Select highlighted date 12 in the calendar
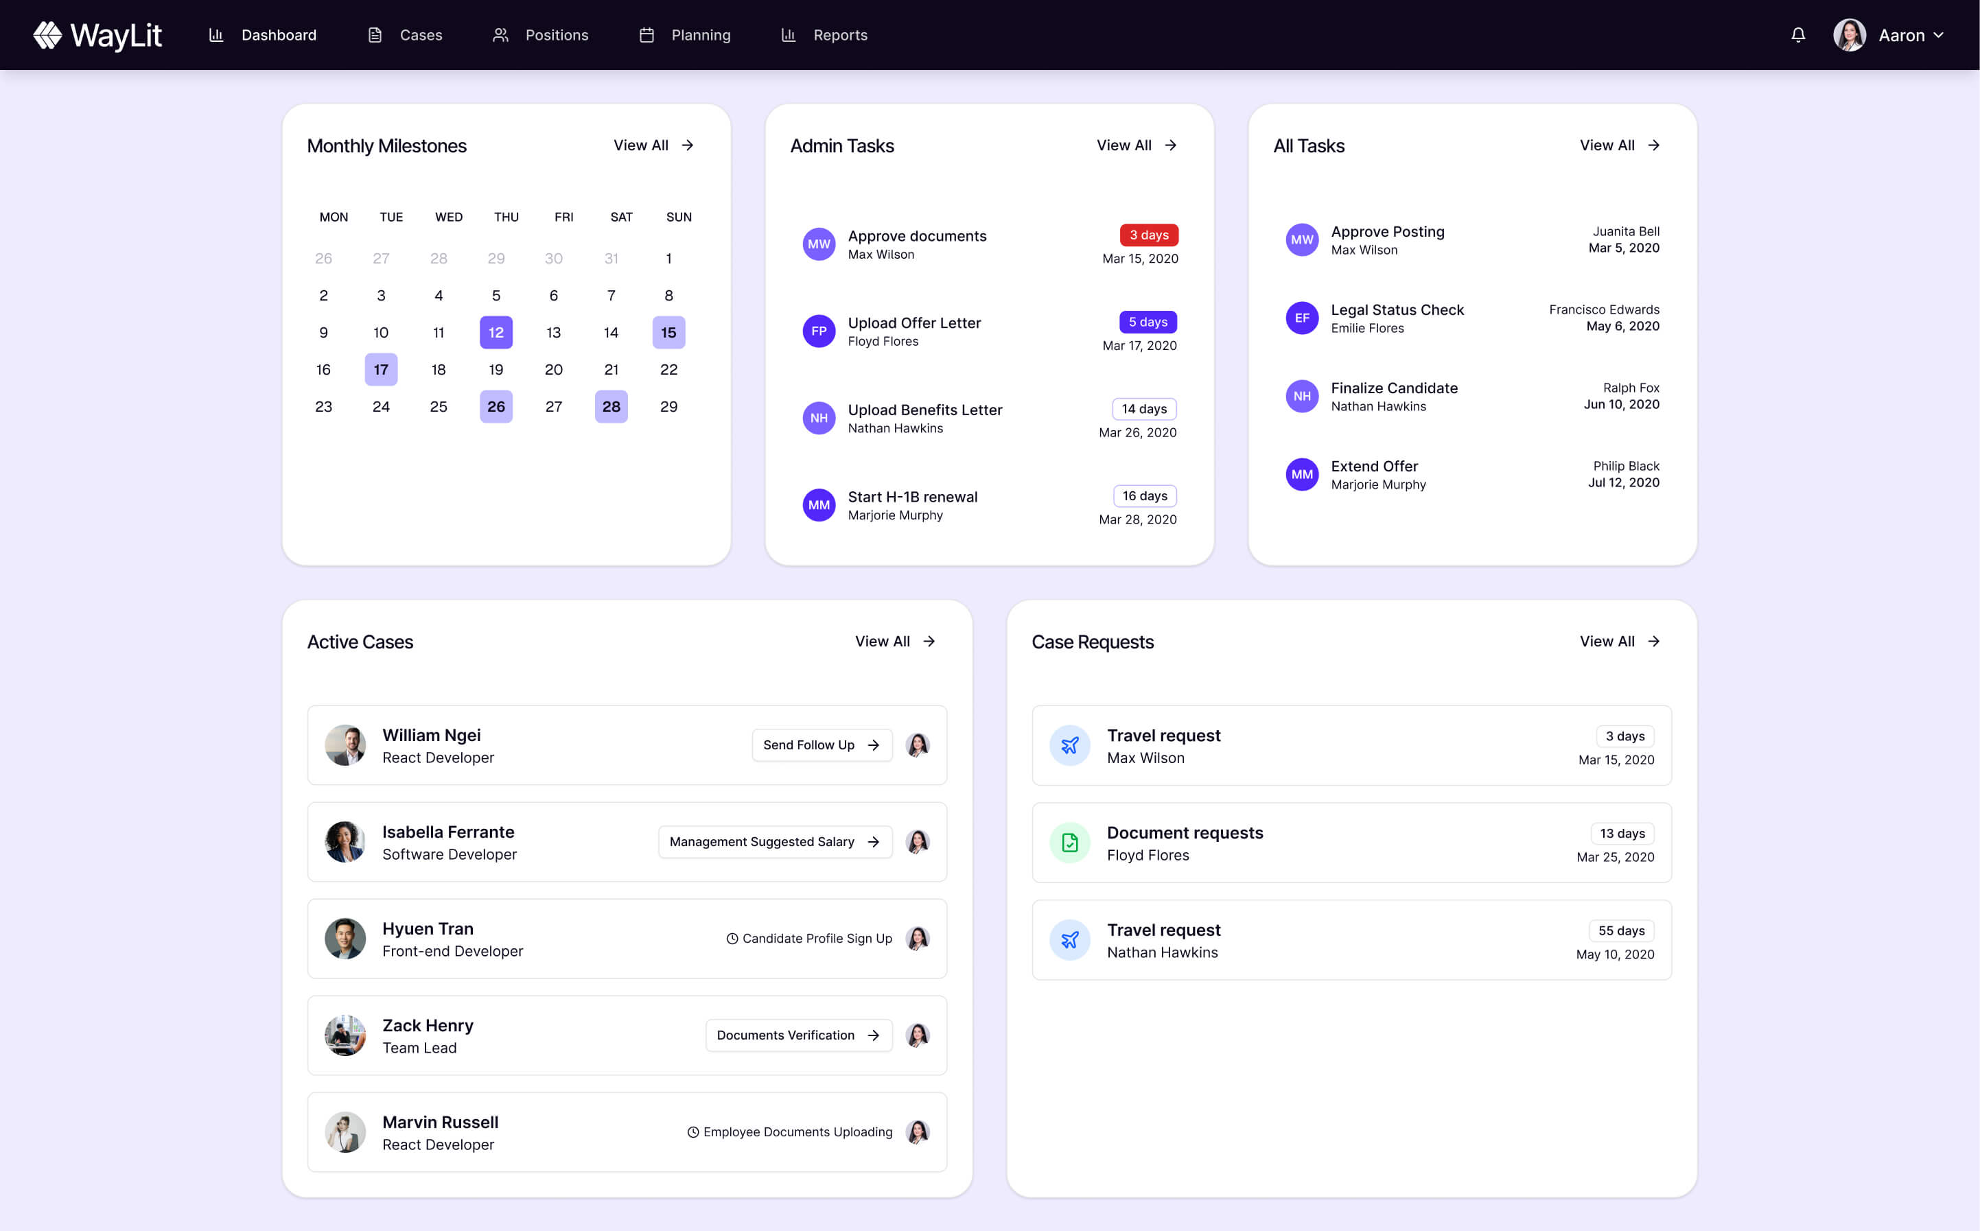1980x1231 pixels. pos(496,332)
